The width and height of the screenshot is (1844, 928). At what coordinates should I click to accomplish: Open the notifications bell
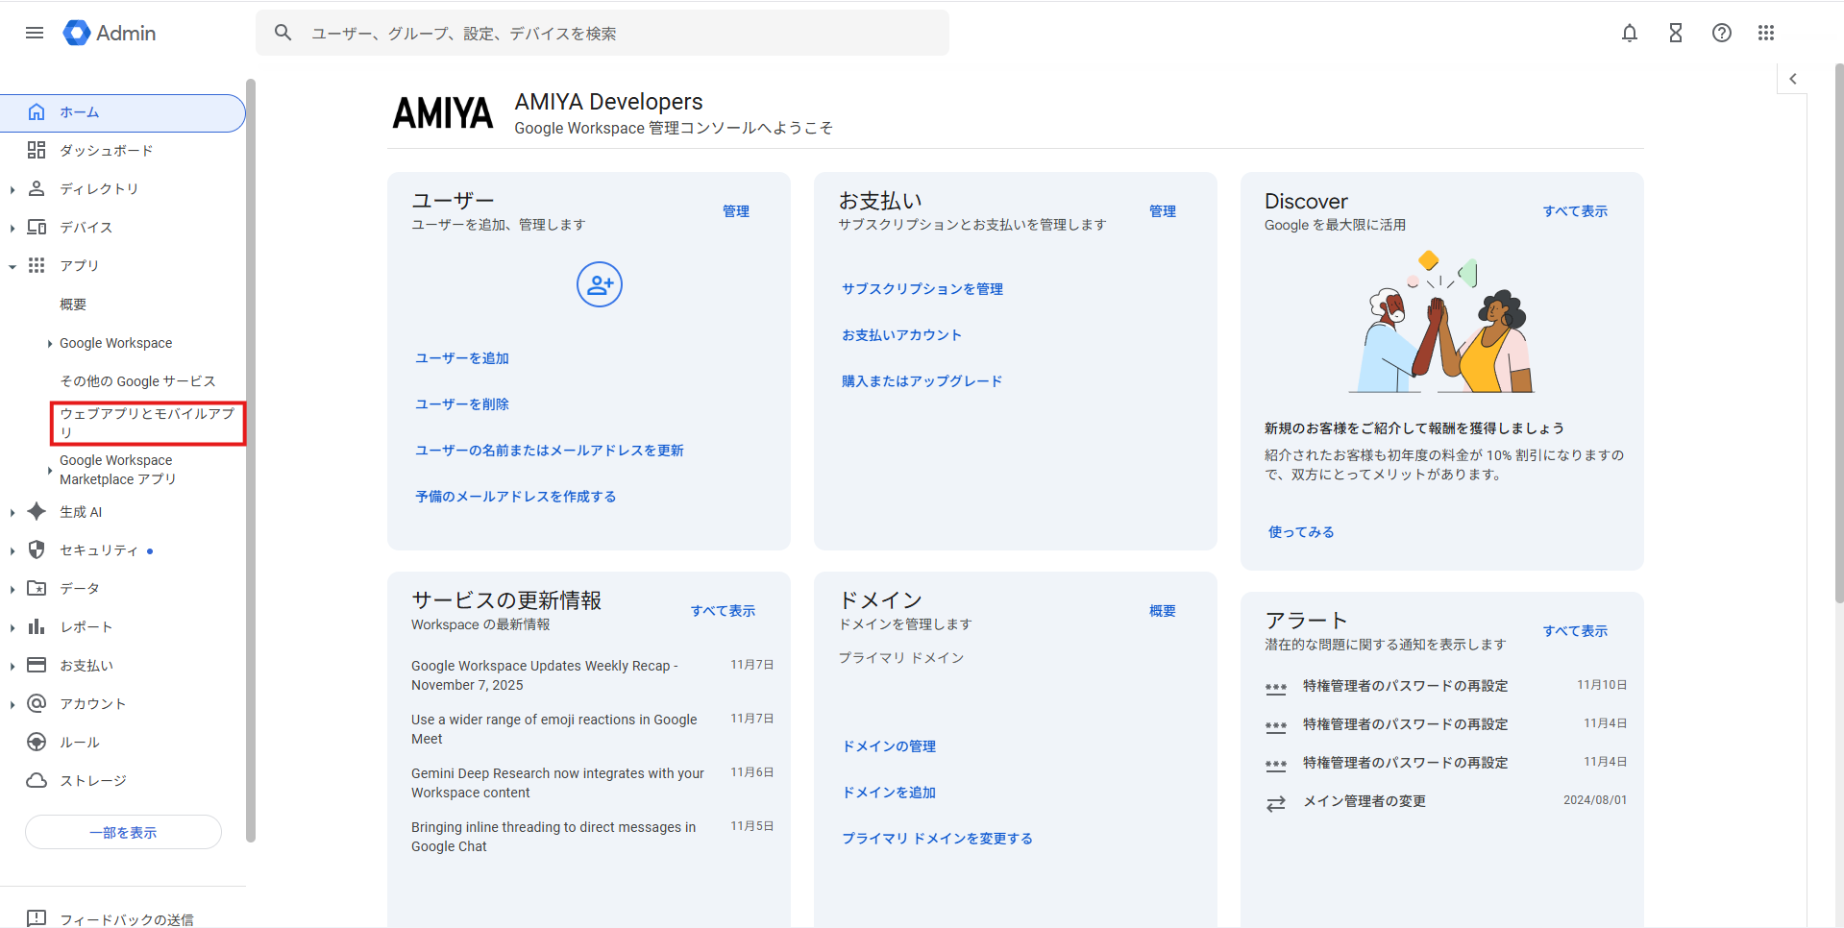tap(1629, 33)
